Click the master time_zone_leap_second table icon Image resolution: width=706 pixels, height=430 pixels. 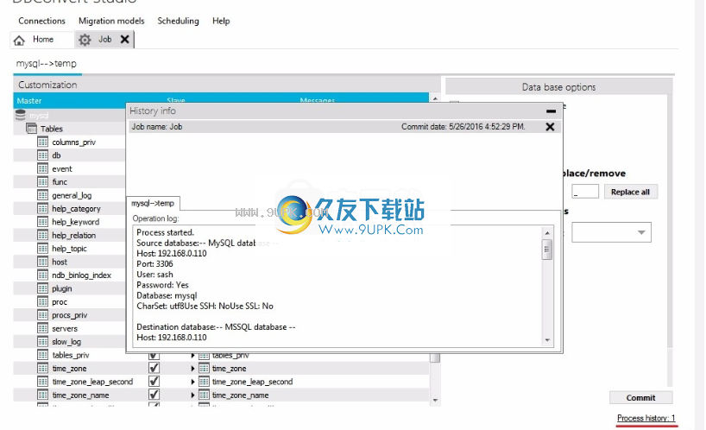pos(43,382)
